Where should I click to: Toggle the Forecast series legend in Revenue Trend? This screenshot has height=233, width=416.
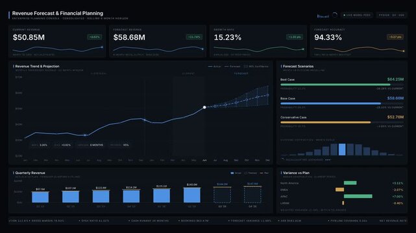point(232,67)
